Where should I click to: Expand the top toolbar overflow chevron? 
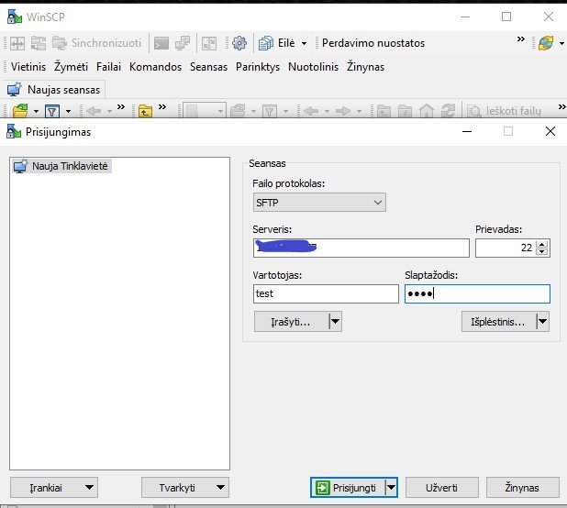coord(521,39)
